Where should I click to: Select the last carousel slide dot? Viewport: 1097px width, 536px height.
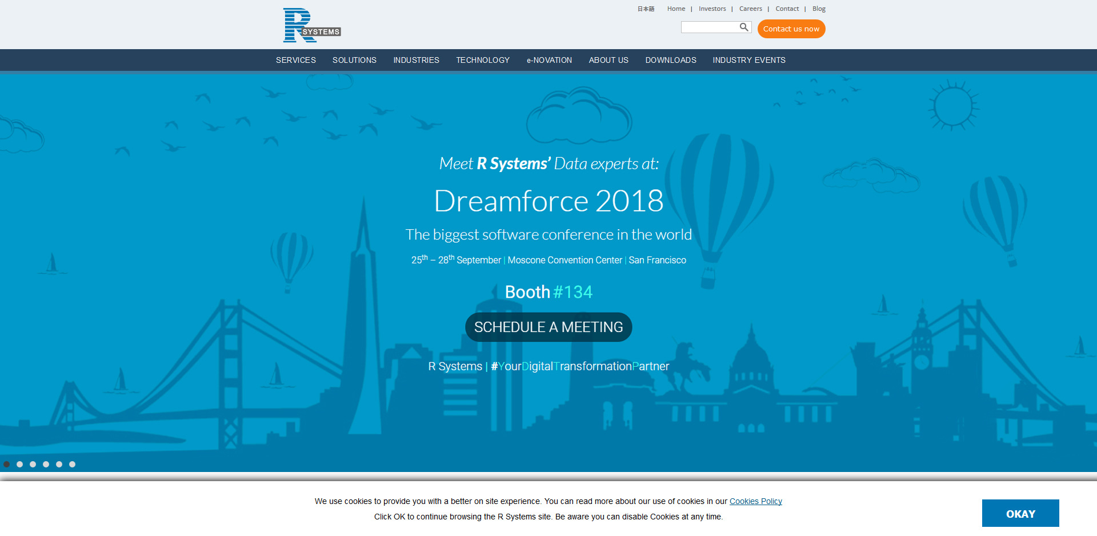pyautogui.click(x=72, y=465)
